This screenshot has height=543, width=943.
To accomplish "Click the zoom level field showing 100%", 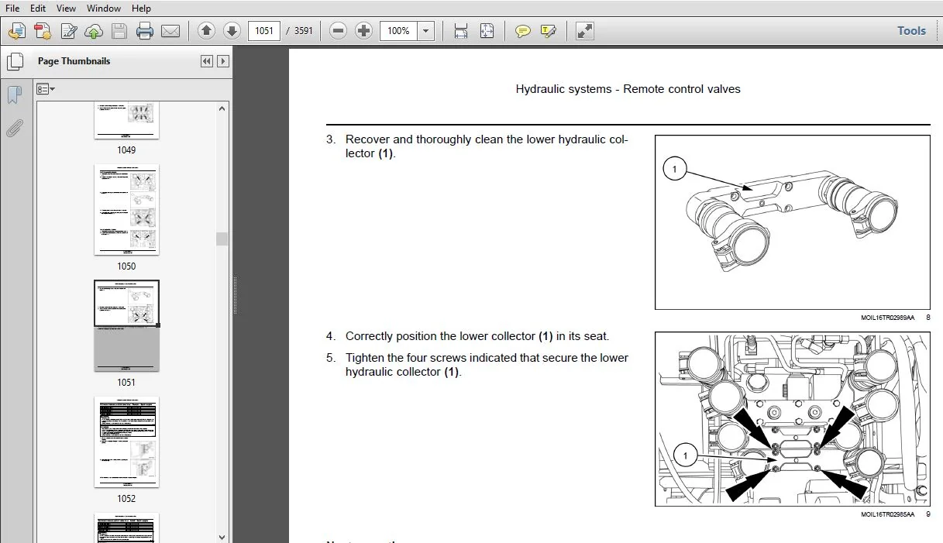I will [398, 31].
